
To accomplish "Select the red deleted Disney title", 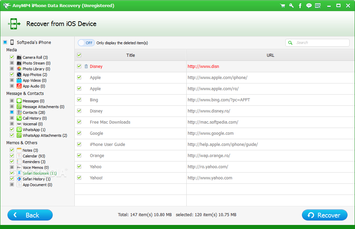I will (96, 66).
